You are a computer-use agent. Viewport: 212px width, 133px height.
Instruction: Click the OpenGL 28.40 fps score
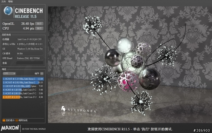[x=27, y=24]
